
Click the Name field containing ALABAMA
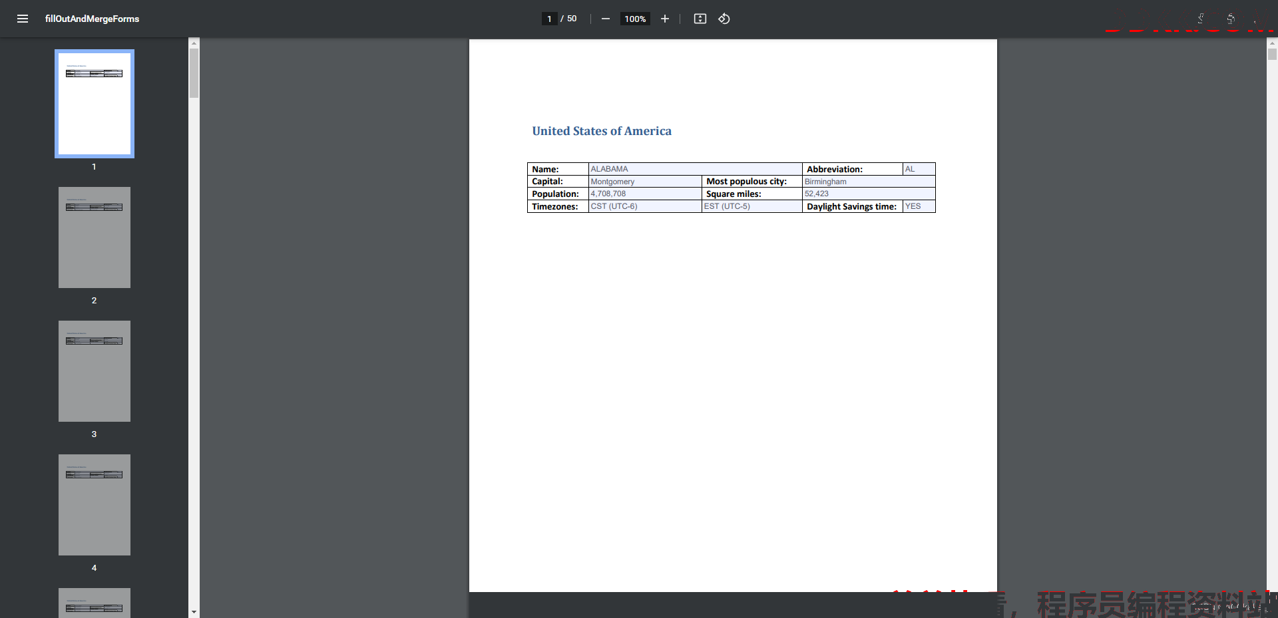pyautogui.click(x=696, y=169)
